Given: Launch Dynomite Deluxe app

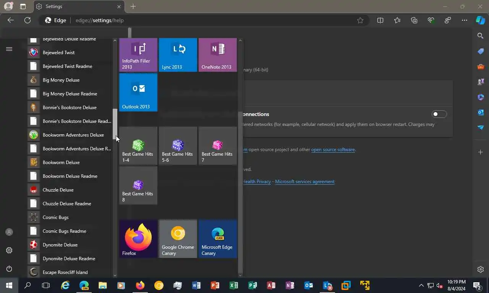Looking at the screenshot, I should click(x=70, y=245).
